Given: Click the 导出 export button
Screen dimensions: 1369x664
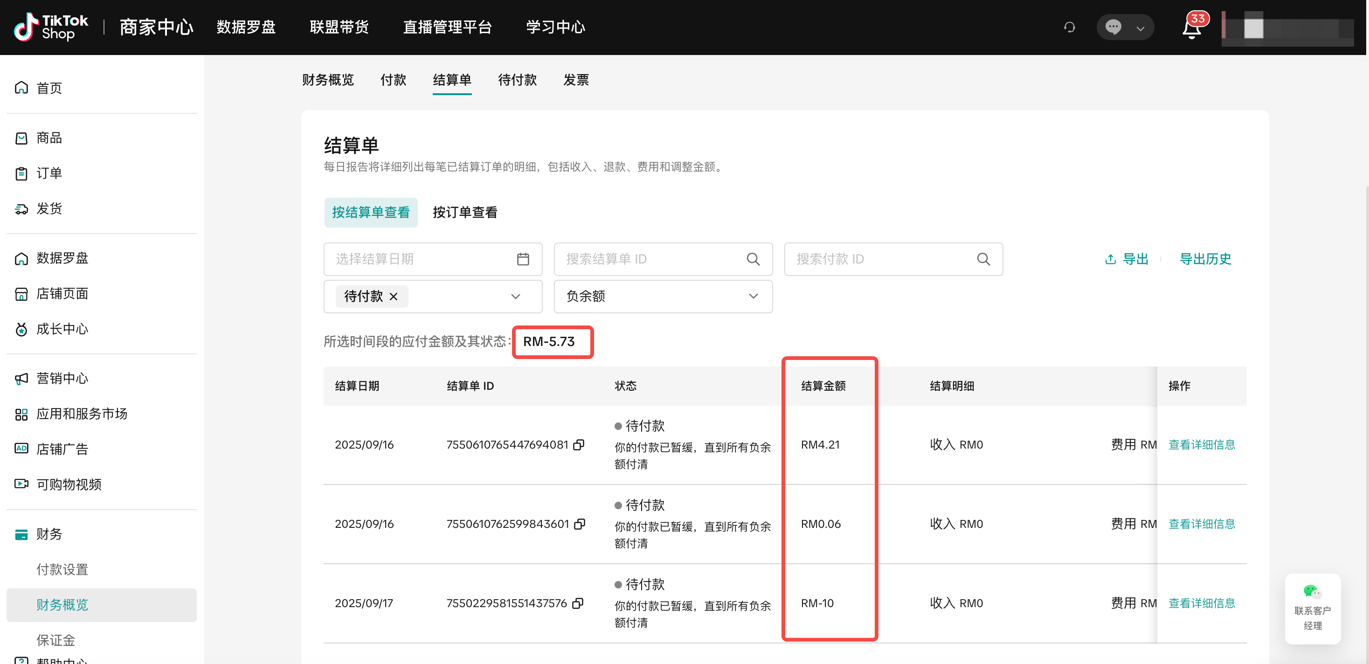Looking at the screenshot, I should pyautogui.click(x=1127, y=259).
